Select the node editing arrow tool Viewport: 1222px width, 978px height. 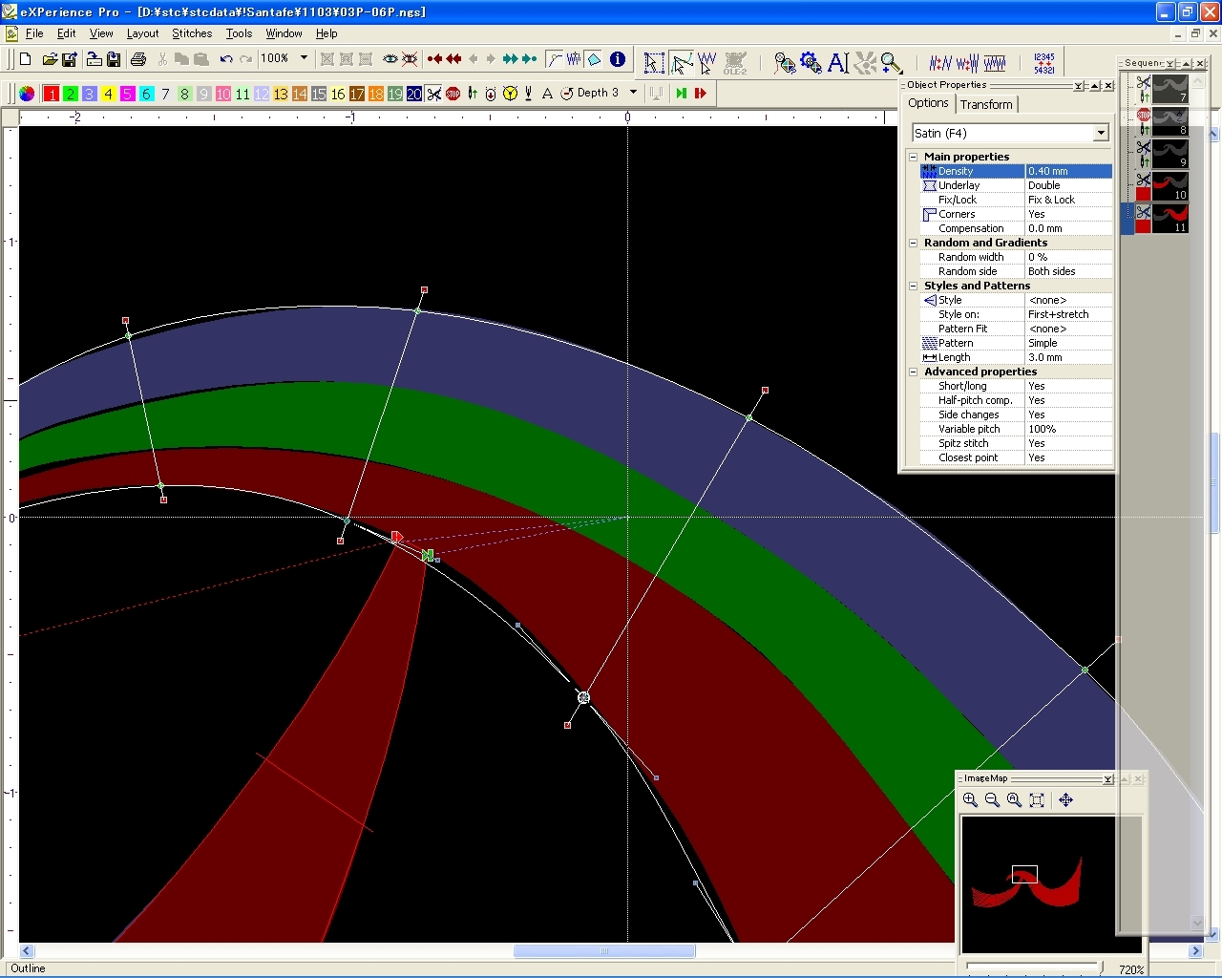coord(681,63)
